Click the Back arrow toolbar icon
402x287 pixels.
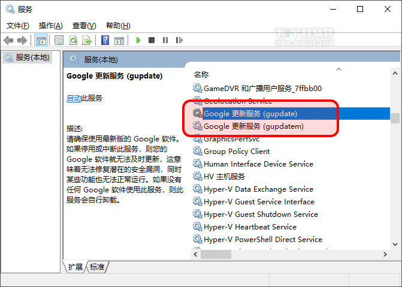click(8, 40)
